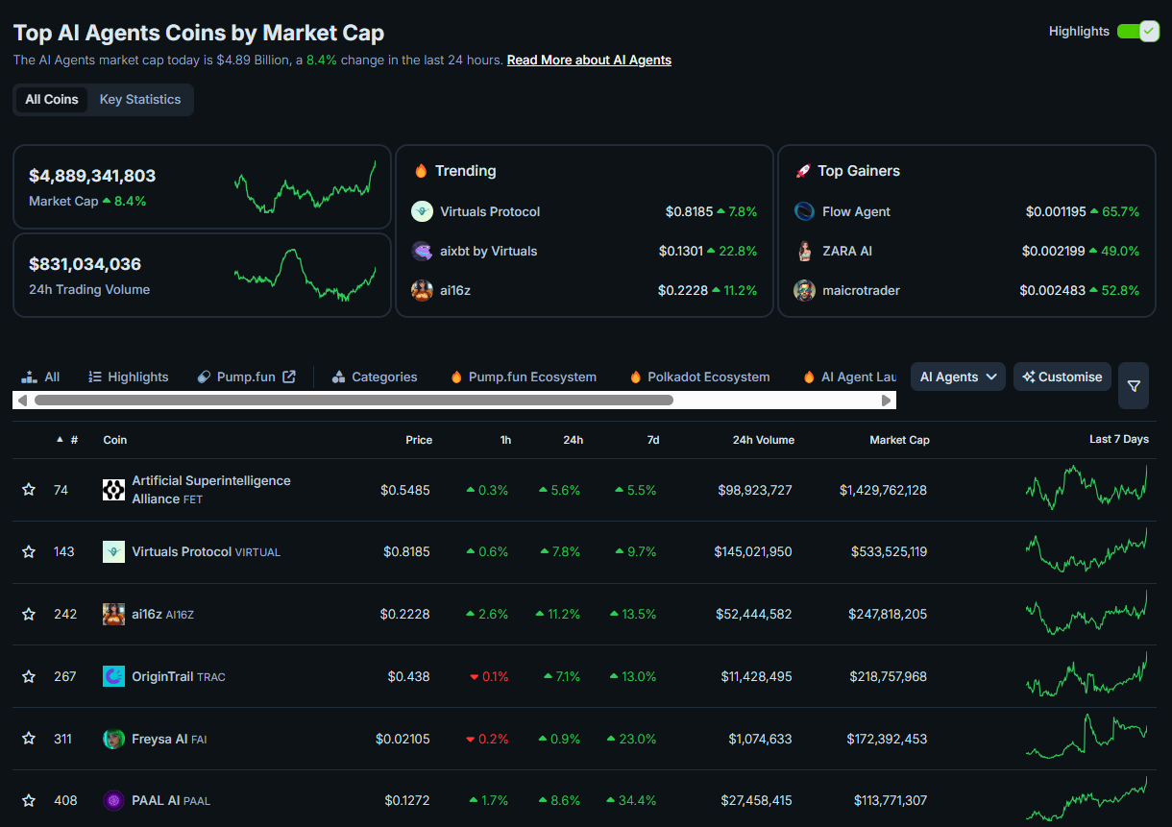The width and height of the screenshot is (1172, 827).
Task: Sort by the 24h change column header
Action: 573,440
